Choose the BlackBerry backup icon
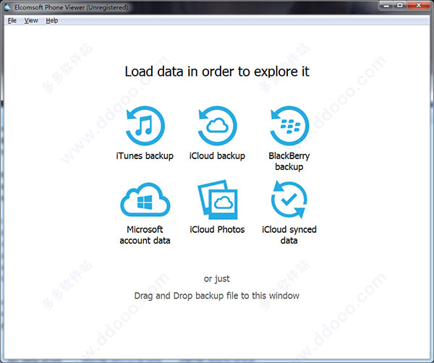 point(289,126)
